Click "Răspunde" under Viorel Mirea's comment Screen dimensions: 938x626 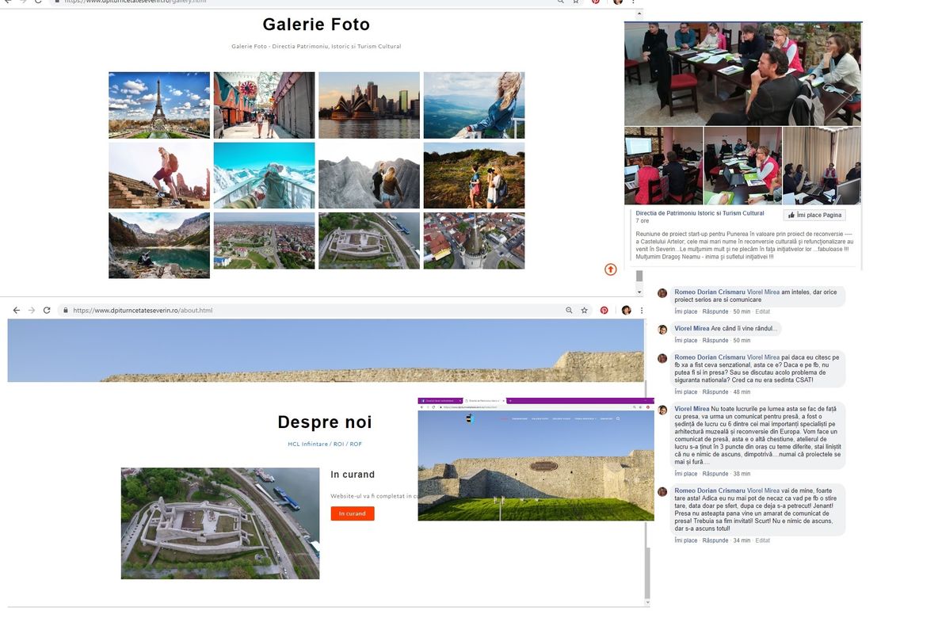(x=715, y=340)
